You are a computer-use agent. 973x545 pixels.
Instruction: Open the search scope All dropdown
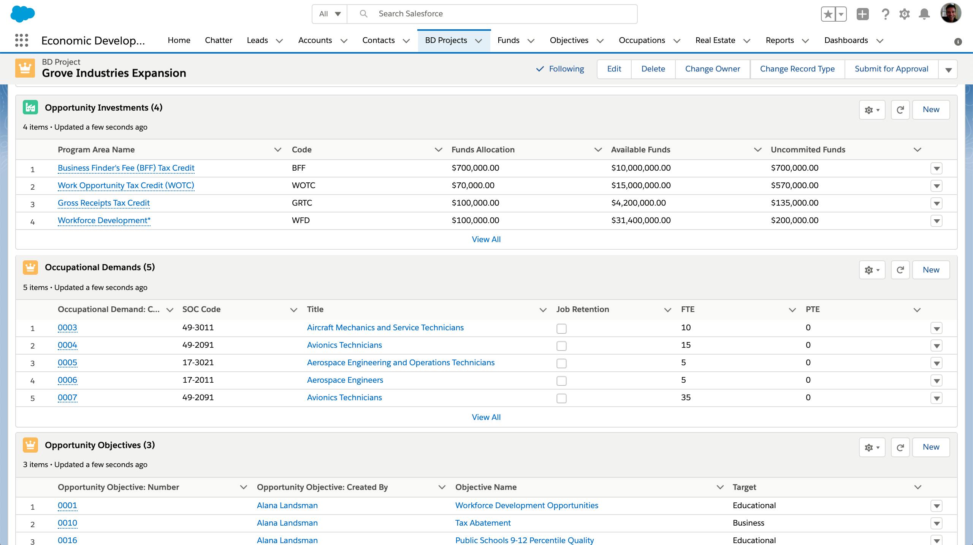click(x=329, y=14)
